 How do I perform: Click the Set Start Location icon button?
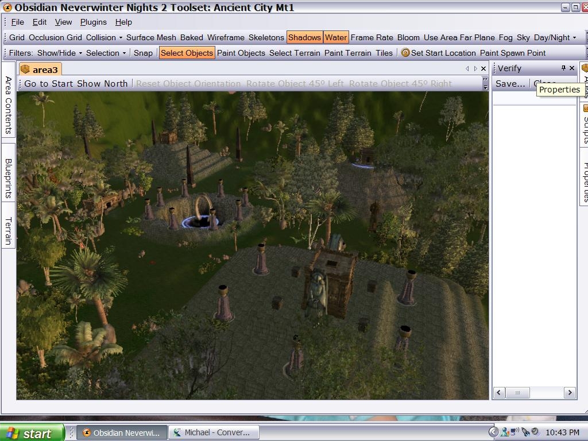tap(405, 53)
